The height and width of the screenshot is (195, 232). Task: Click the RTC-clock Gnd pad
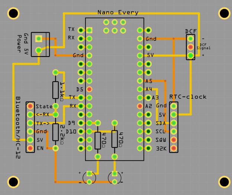coord(174,106)
